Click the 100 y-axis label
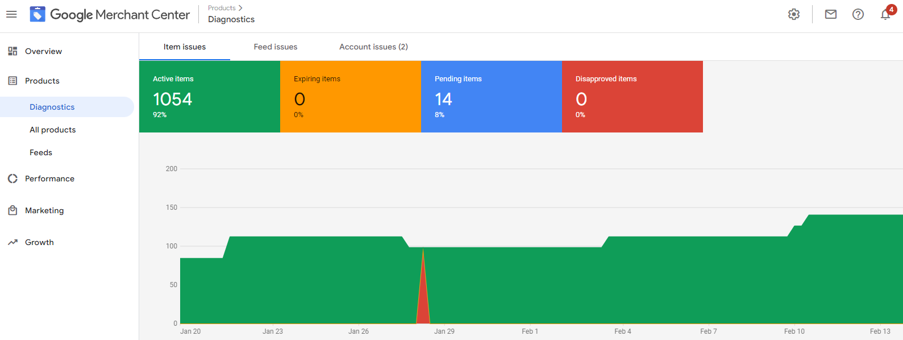The height and width of the screenshot is (340, 903). click(172, 246)
